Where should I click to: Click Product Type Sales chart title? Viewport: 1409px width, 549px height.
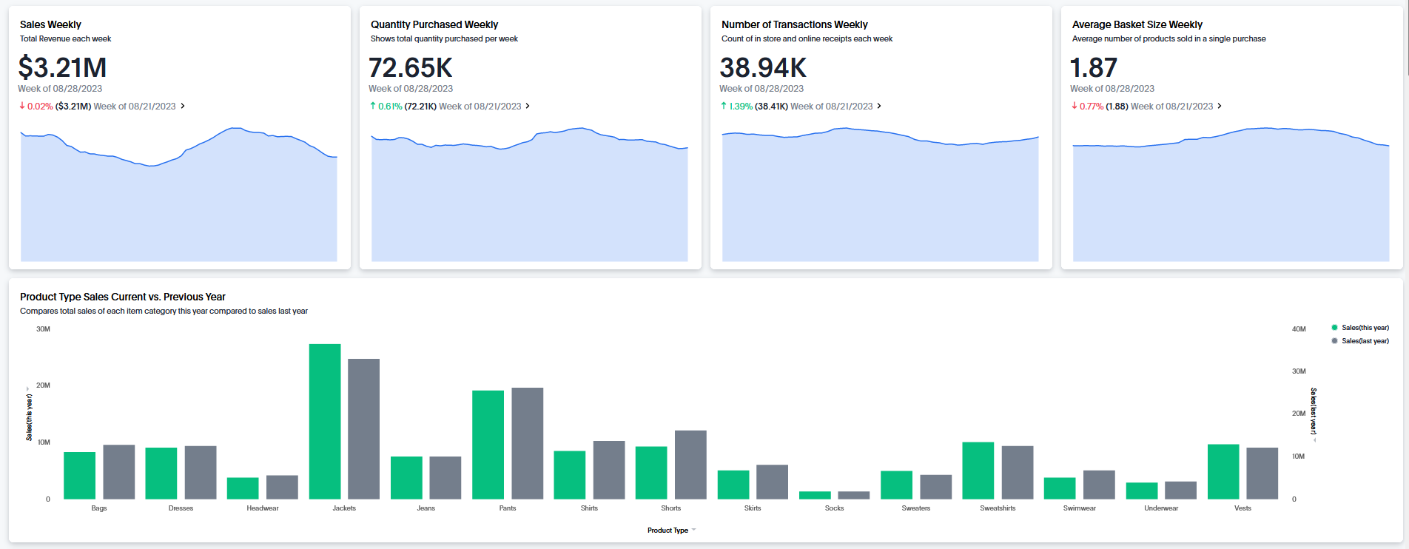click(123, 297)
